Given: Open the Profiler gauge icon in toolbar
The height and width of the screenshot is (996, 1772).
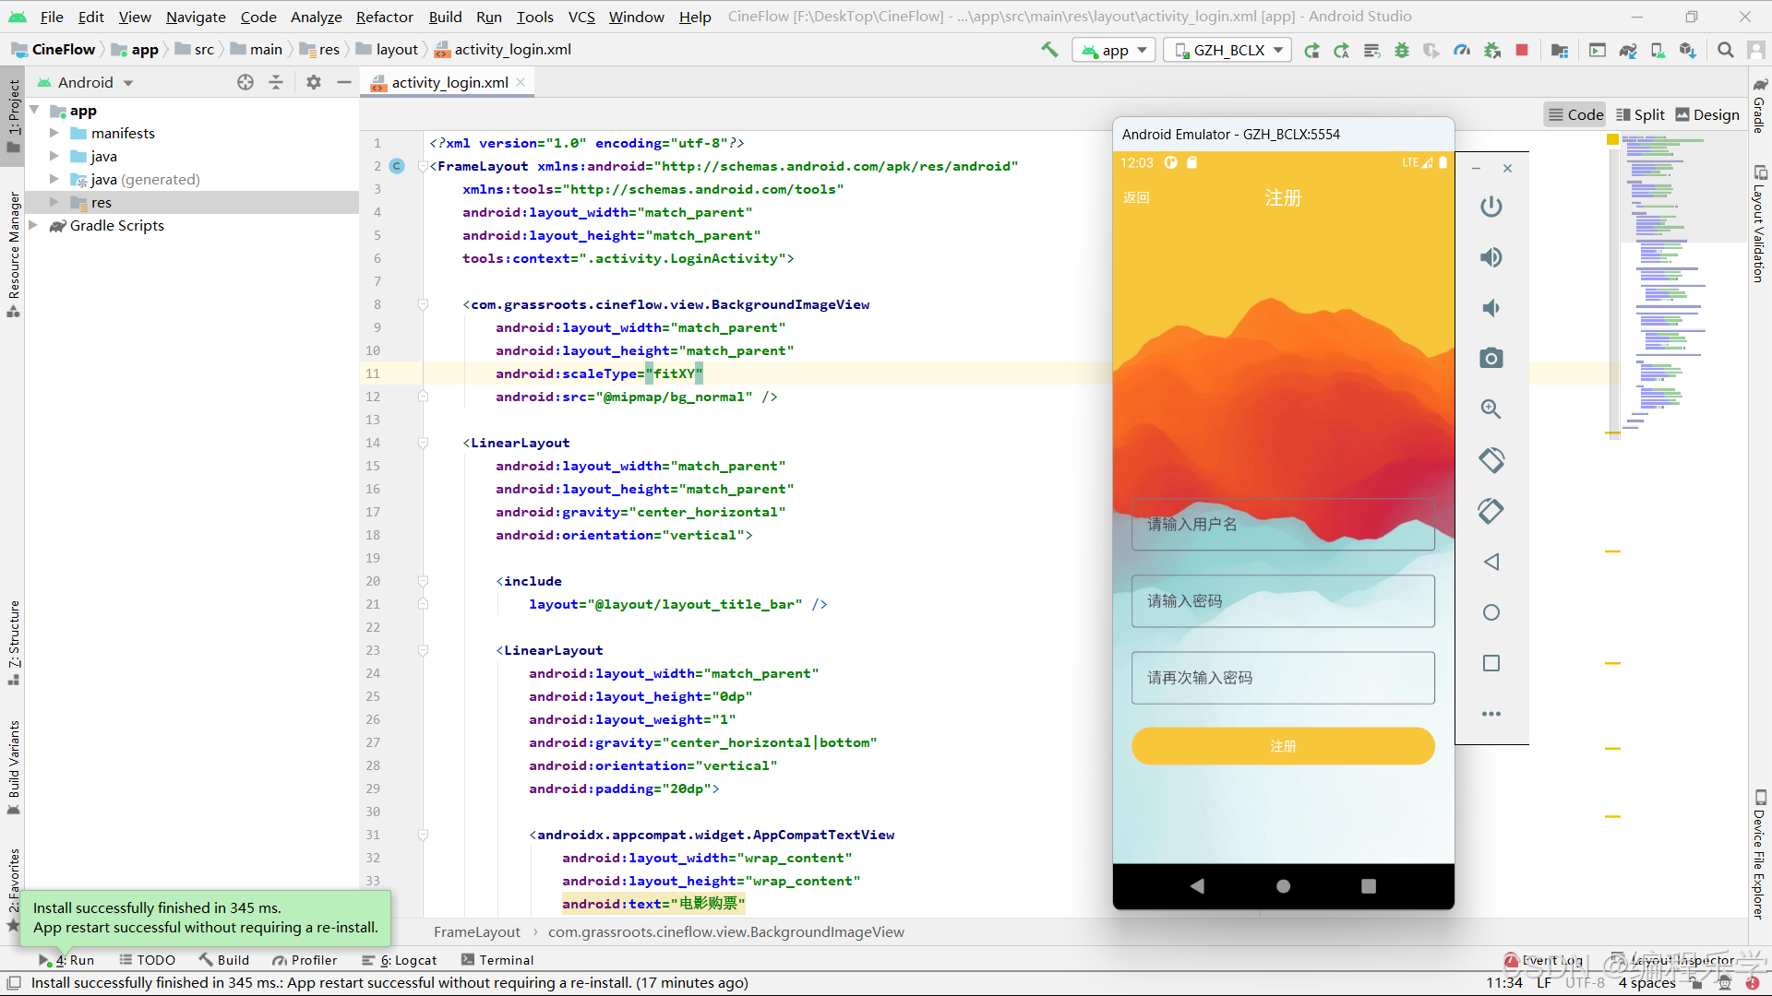Looking at the screenshot, I should point(1462,50).
